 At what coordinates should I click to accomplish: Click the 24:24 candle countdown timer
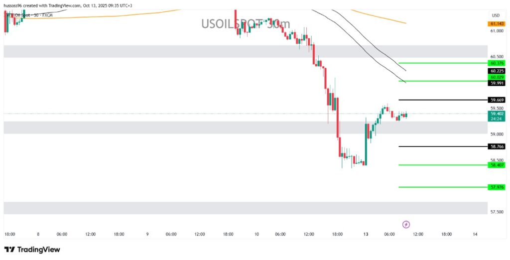497,119
